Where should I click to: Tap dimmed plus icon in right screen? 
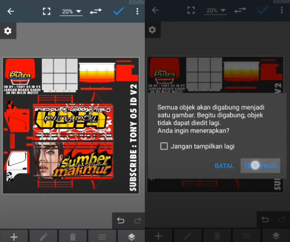click(158, 236)
